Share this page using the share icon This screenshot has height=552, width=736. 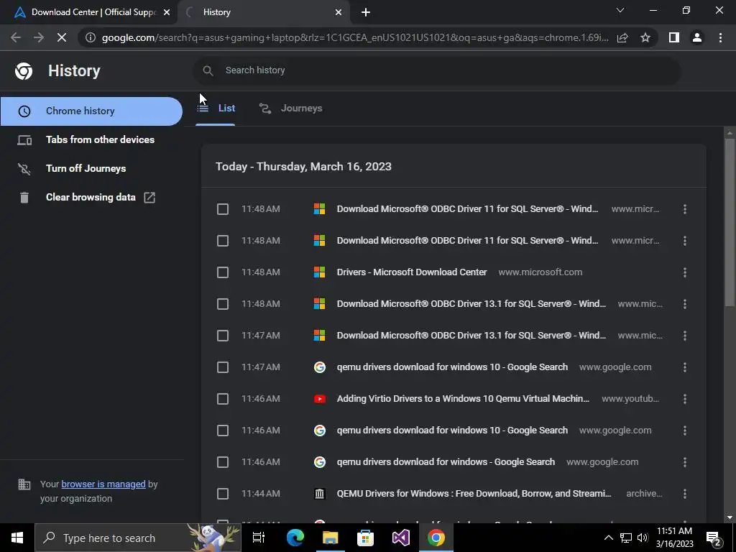622,37
